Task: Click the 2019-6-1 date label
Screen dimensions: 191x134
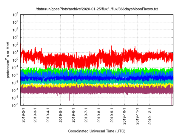Action: (x=73, y=115)
